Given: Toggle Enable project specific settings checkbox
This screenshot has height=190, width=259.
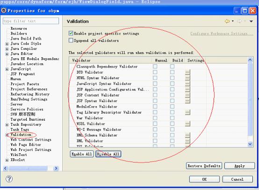Looking at the screenshot, I should (x=71, y=33).
